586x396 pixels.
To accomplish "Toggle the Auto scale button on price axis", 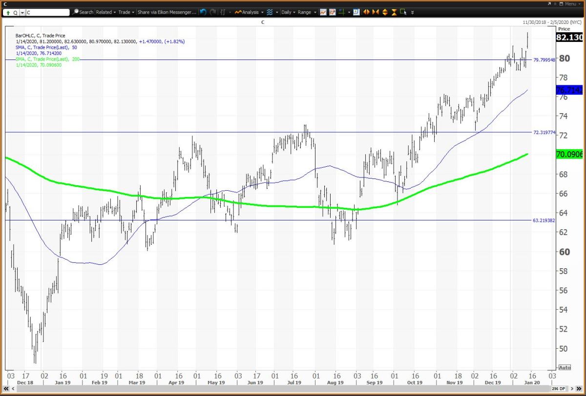I will [x=564, y=367].
